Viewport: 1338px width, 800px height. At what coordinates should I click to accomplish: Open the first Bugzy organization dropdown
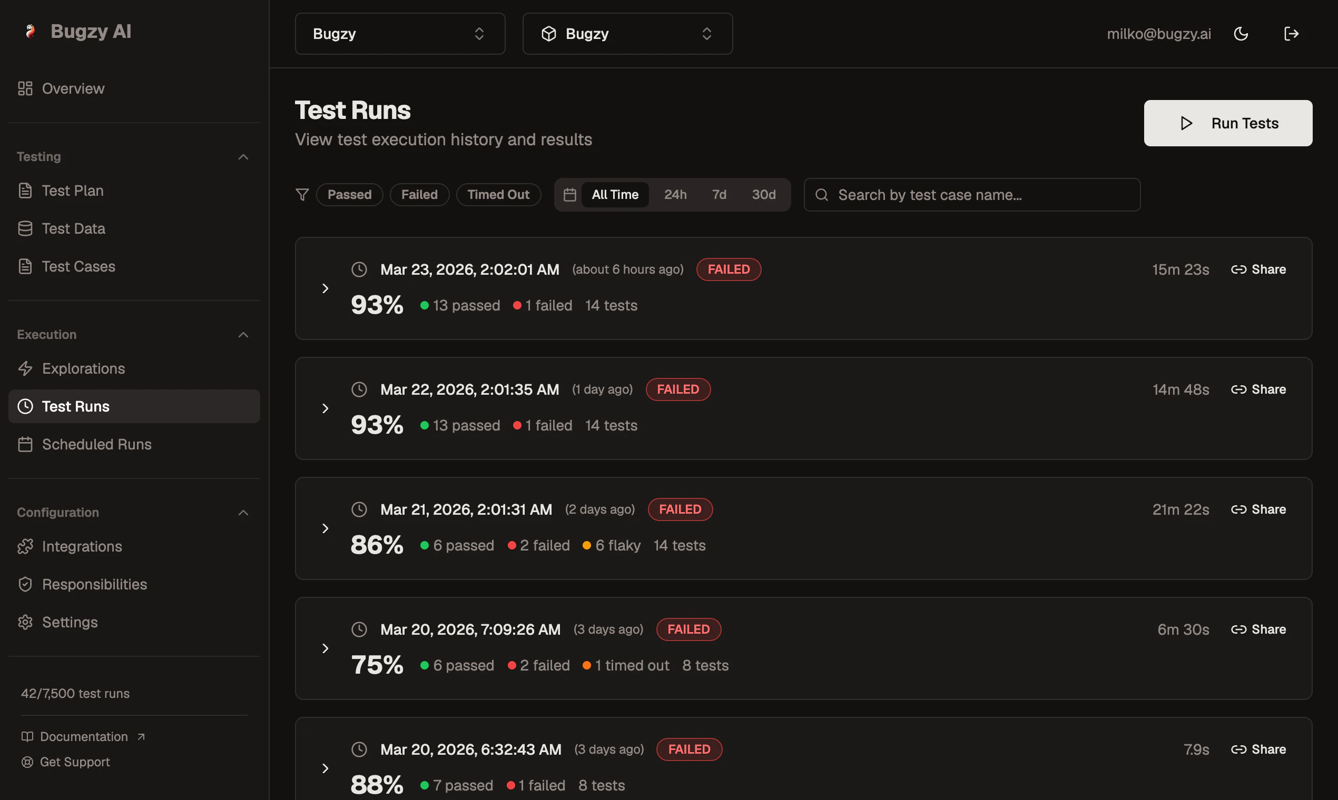(x=400, y=34)
